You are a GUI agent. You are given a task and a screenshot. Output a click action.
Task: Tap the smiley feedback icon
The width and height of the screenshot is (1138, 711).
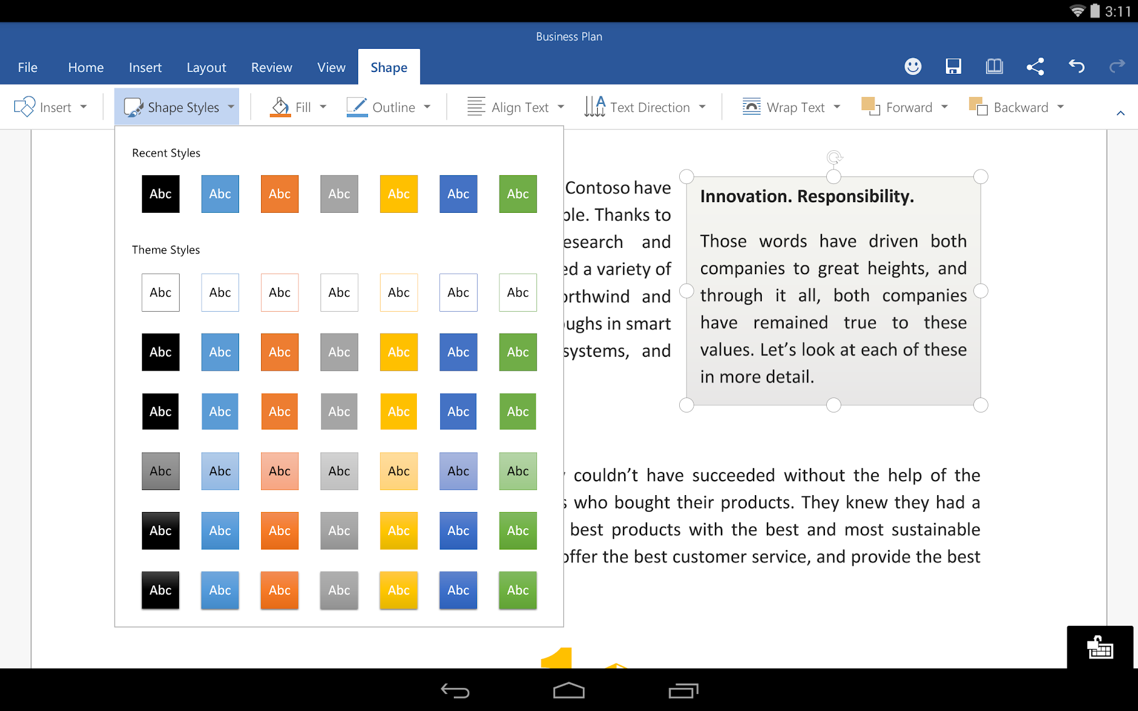click(x=913, y=66)
